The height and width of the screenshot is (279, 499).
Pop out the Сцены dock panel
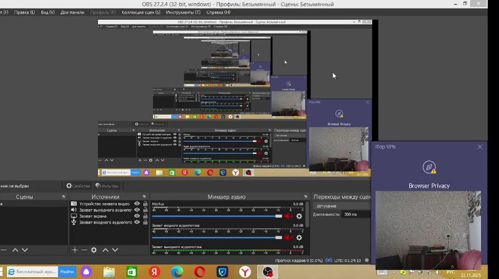(x=64, y=197)
